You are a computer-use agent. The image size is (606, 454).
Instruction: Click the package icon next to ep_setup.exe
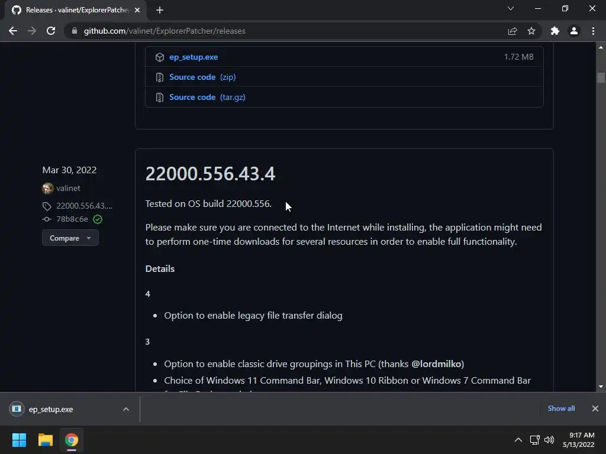(x=160, y=57)
